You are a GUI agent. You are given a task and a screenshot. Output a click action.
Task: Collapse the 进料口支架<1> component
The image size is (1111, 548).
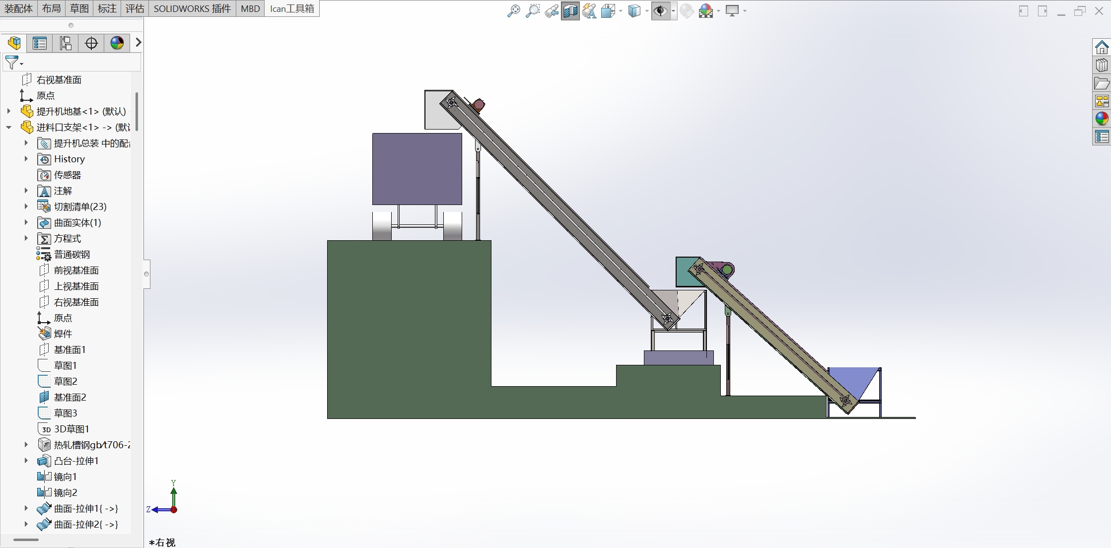(x=9, y=127)
